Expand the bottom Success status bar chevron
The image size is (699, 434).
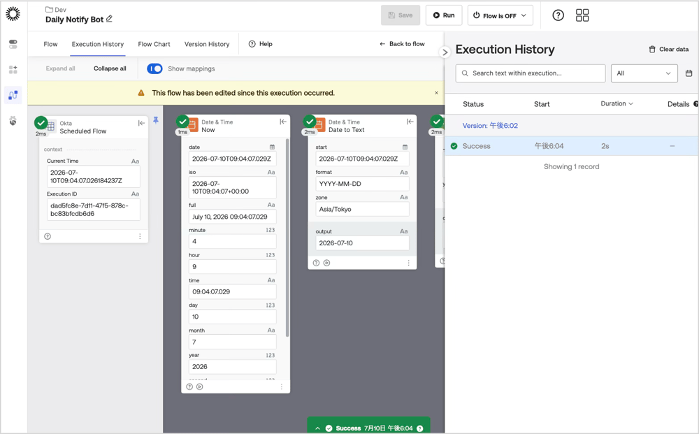317,428
